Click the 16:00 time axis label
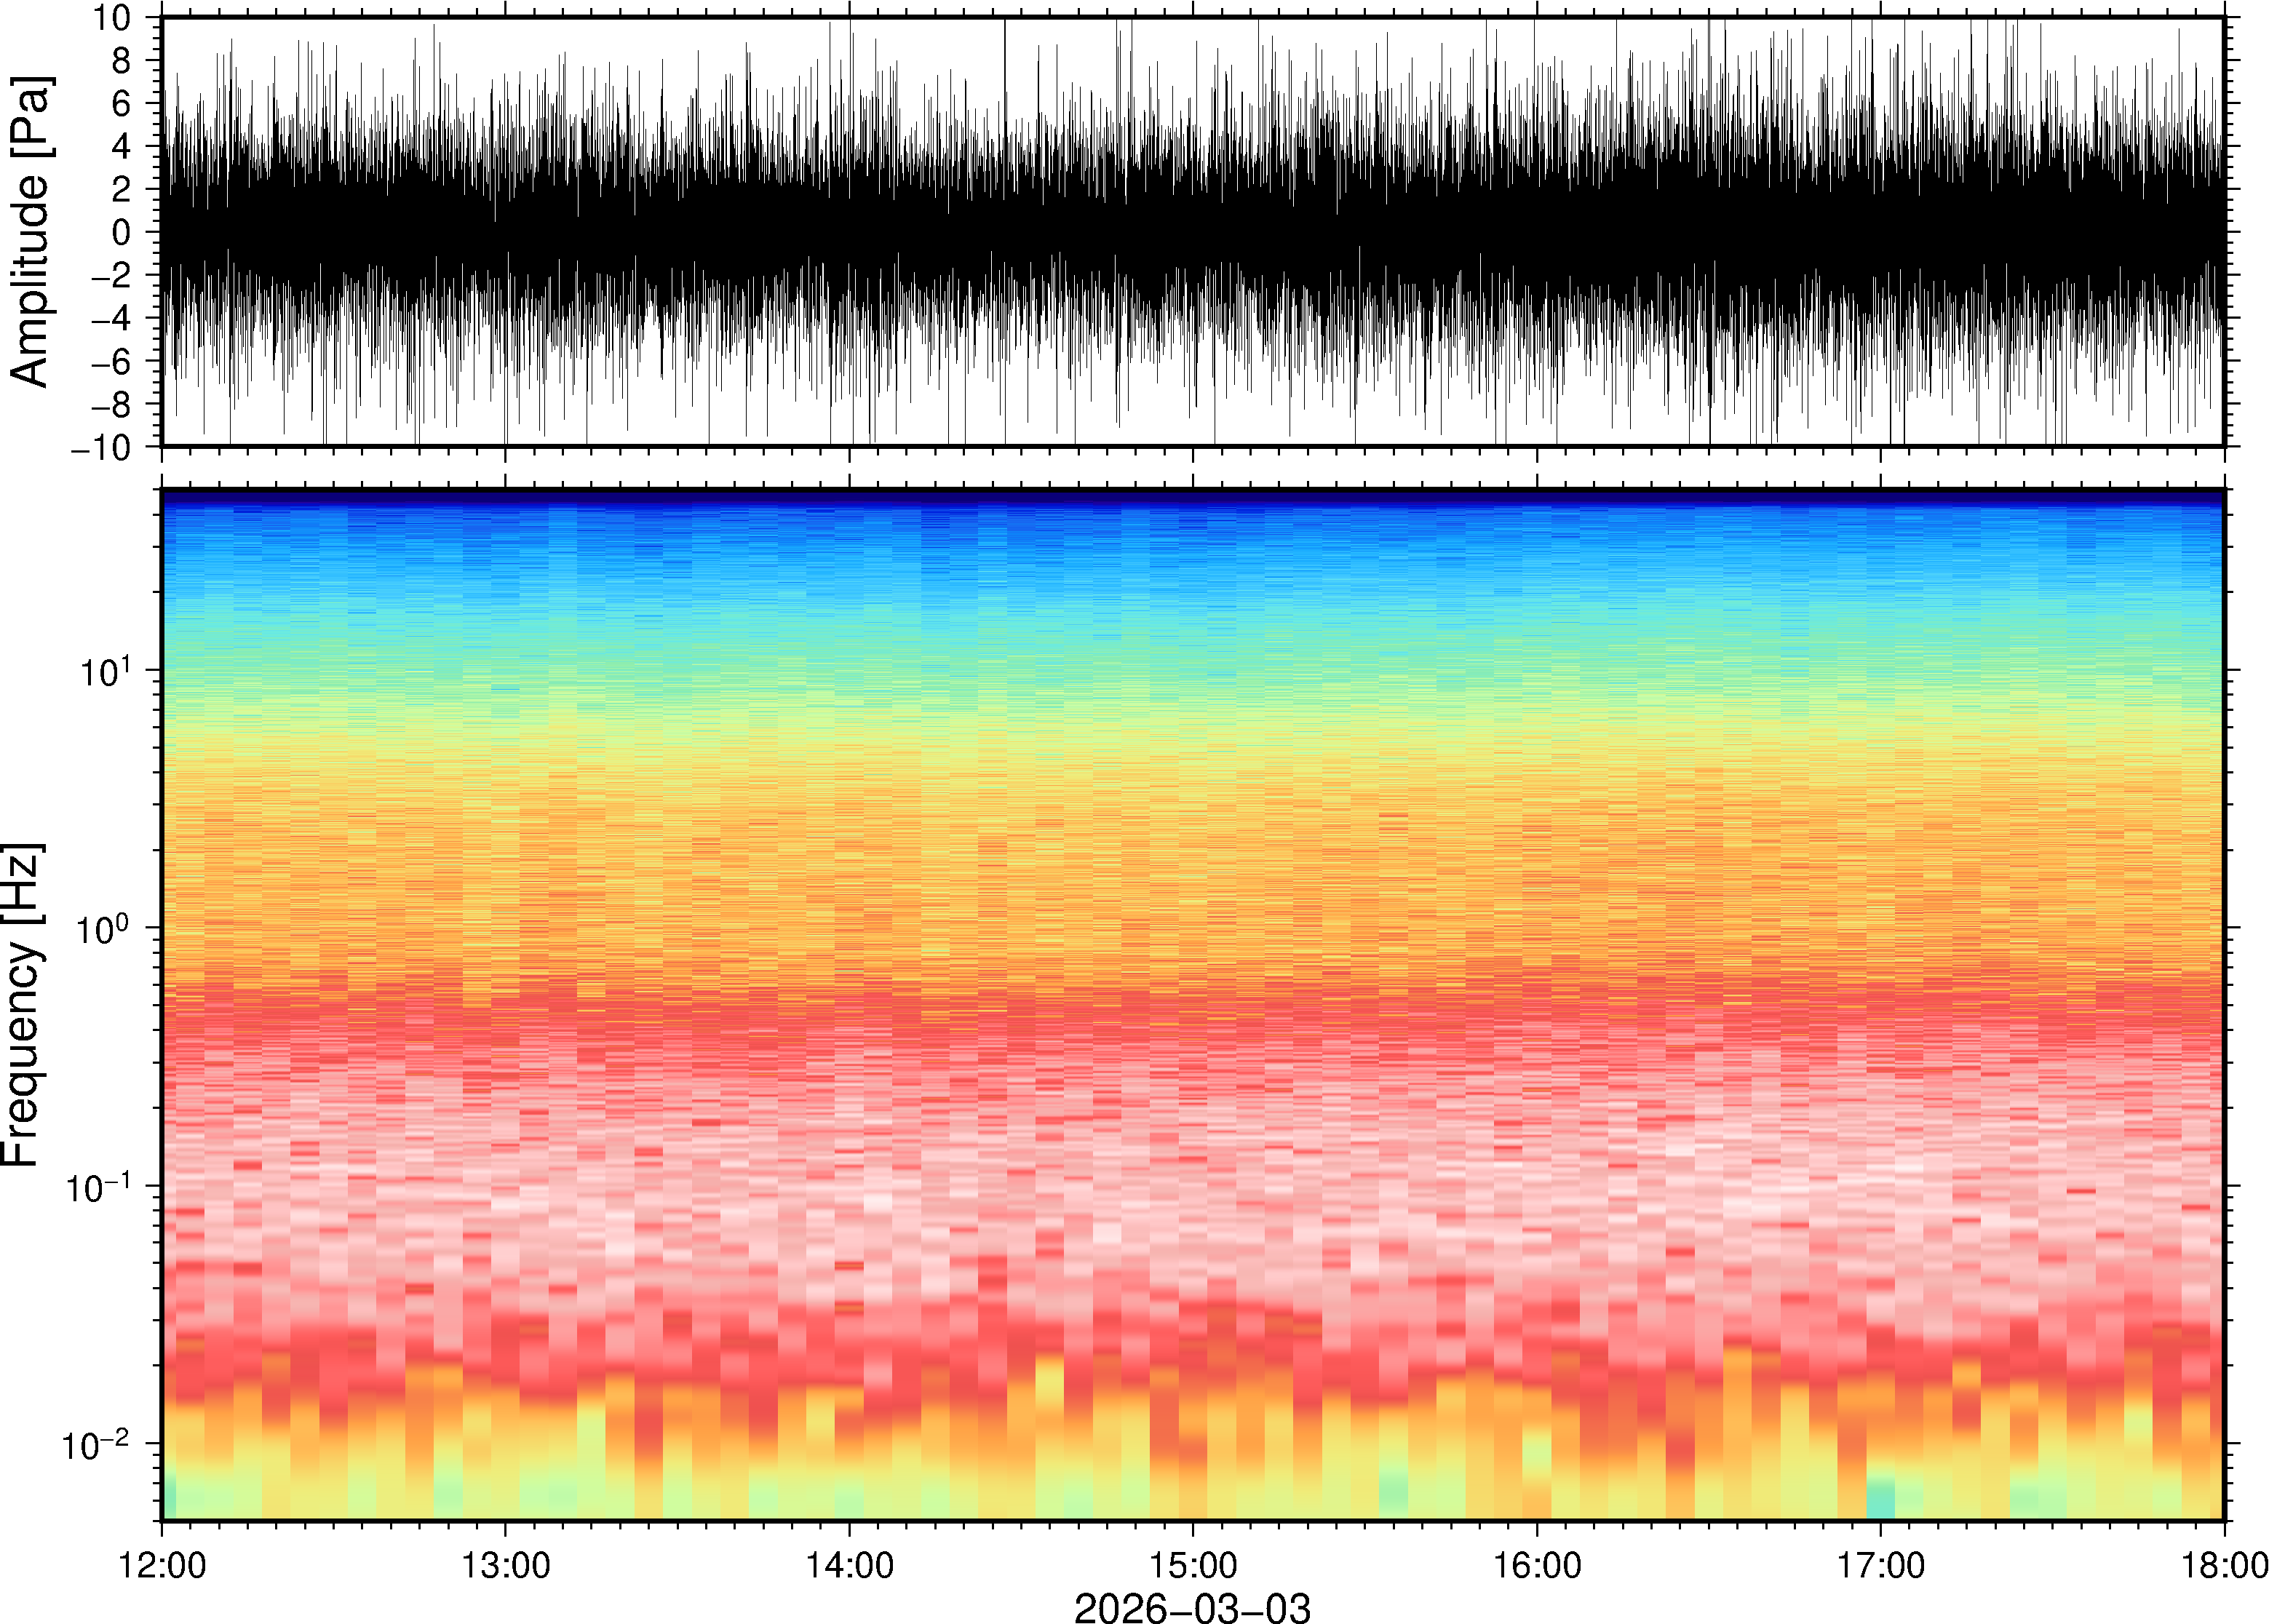Viewport: 2269px width, 1624px height. pos(1537,1565)
